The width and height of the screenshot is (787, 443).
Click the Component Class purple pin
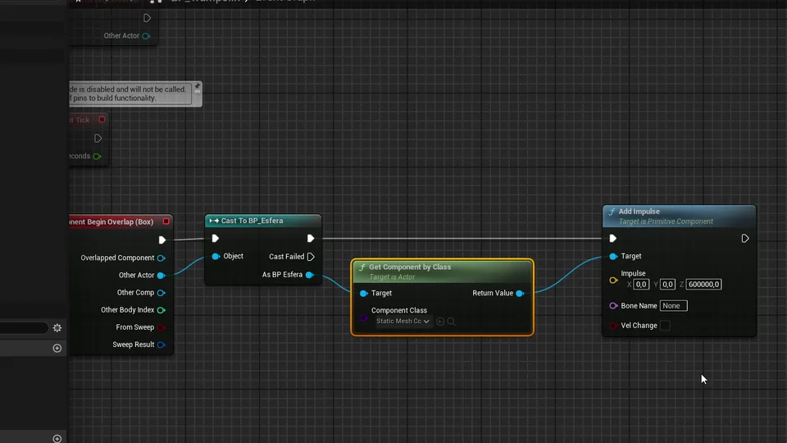pos(364,317)
